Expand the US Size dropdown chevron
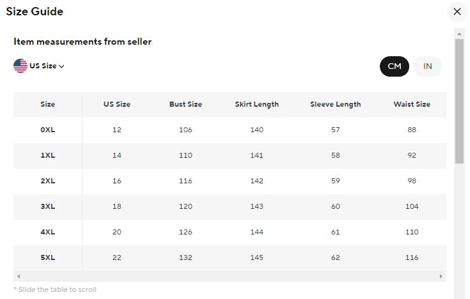Screen dimensions: 470x299 (62, 66)
